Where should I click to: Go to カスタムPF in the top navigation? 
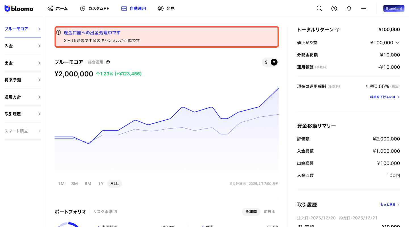tap(95, 9)
